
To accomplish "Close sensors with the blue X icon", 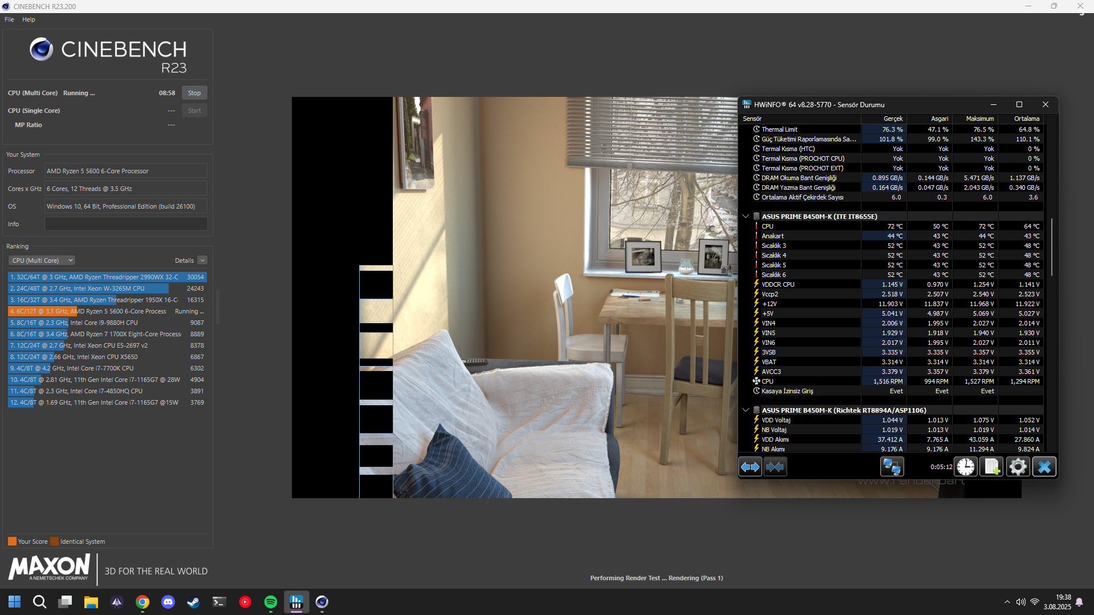I will point(1044,467).
